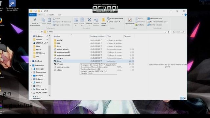Viewport: 210px width, 118px height.
Task: Switch to the Inicio tab
Action: point(40,15)
